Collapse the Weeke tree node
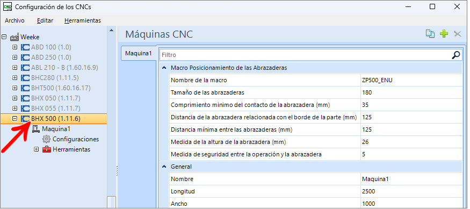Screen dimensions: 470x209 tap(4, 37)
